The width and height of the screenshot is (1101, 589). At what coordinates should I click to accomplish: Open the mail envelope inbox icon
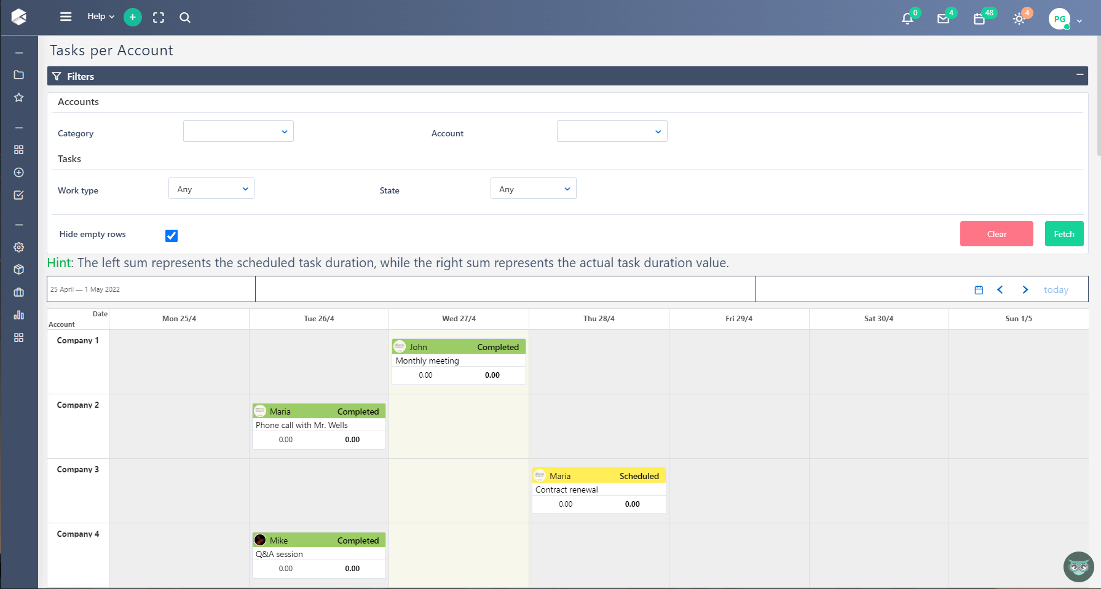coord(943,18)
